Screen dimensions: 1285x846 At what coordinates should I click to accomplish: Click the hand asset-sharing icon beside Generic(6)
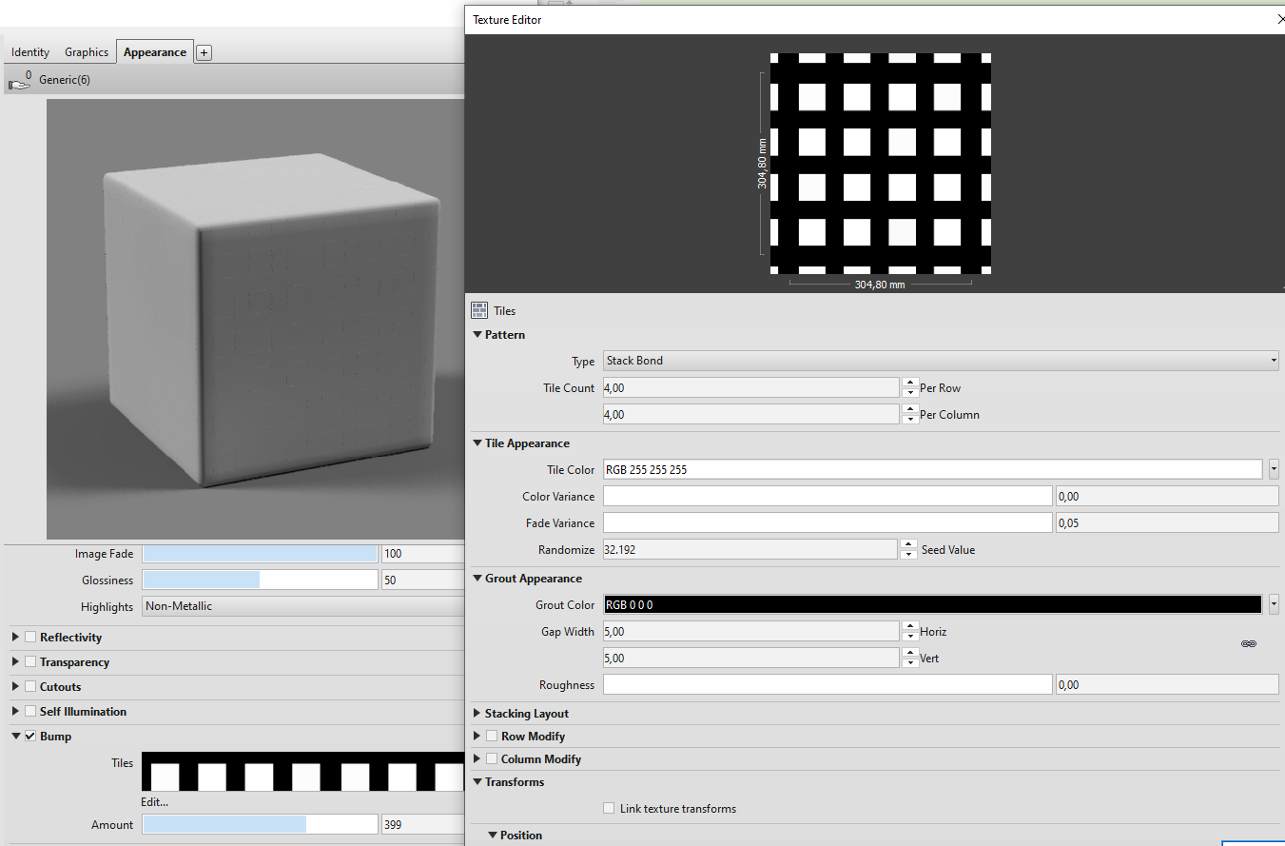point(20,81)
